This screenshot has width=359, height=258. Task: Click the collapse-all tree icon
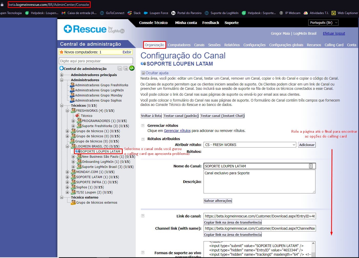point(120,68)
